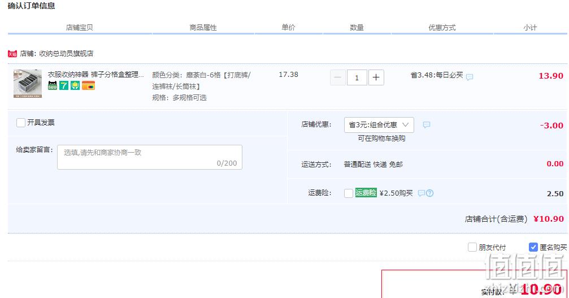Open the 省3元:组合优惠 discount dropdown
569x298 pixels.
[x=379, y=125]
